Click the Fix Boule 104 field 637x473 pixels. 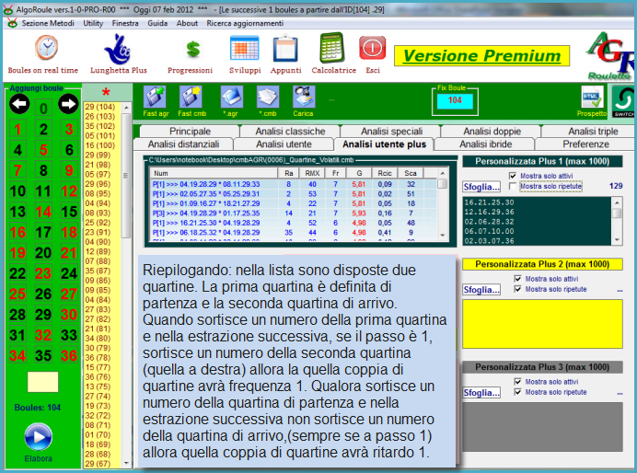point(455,100)
